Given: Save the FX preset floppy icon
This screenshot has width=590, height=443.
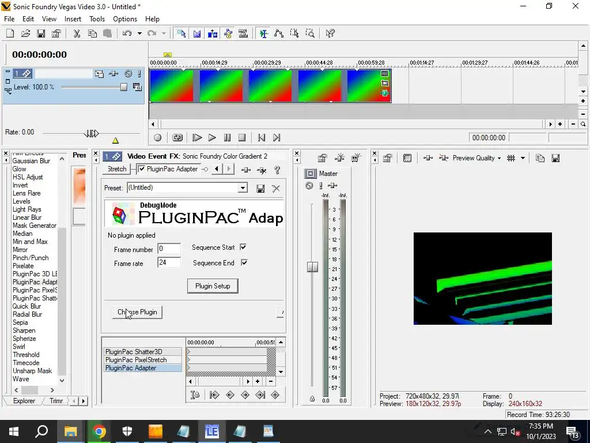Looking at the screenshot, I should 260,189.
